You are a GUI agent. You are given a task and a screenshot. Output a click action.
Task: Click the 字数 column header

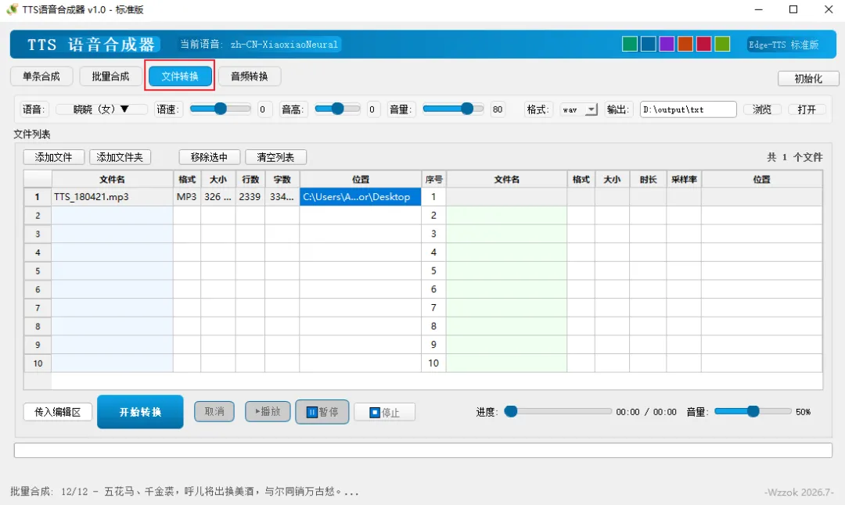pos(282,179)
